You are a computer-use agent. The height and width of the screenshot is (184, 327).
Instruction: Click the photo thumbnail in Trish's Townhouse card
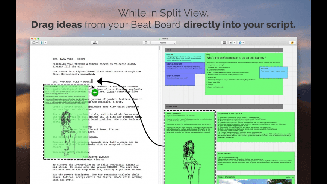(256, 181)
